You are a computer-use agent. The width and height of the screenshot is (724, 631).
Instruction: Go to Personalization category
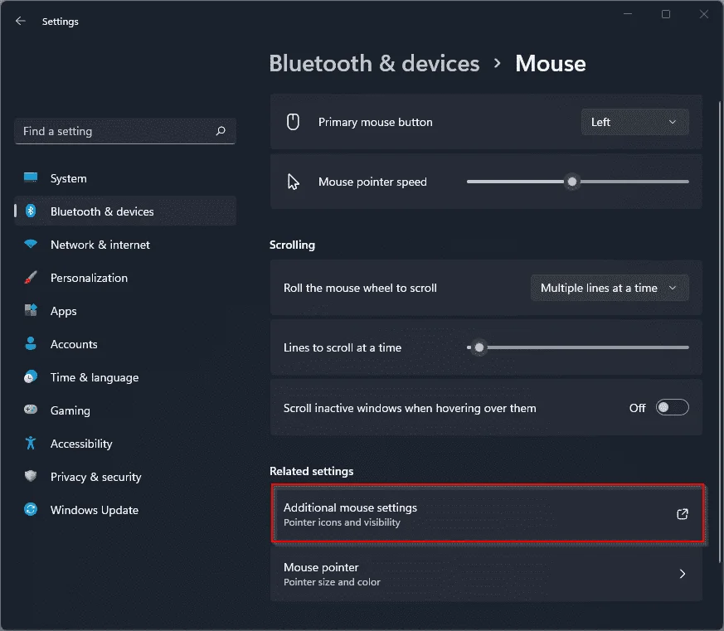pos(125,278)
